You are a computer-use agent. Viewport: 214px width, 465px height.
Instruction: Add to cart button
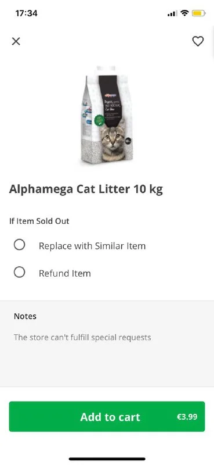tap(107, 416)
